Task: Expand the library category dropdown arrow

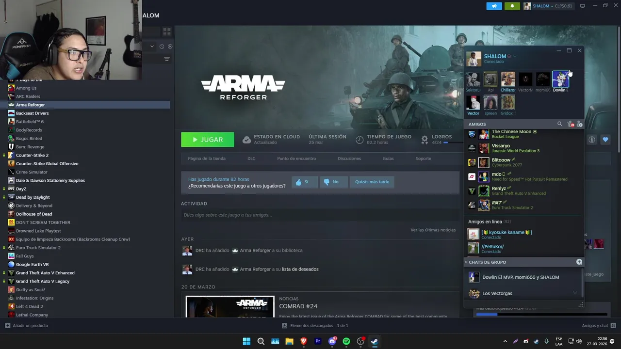Action: click(152, 47)
